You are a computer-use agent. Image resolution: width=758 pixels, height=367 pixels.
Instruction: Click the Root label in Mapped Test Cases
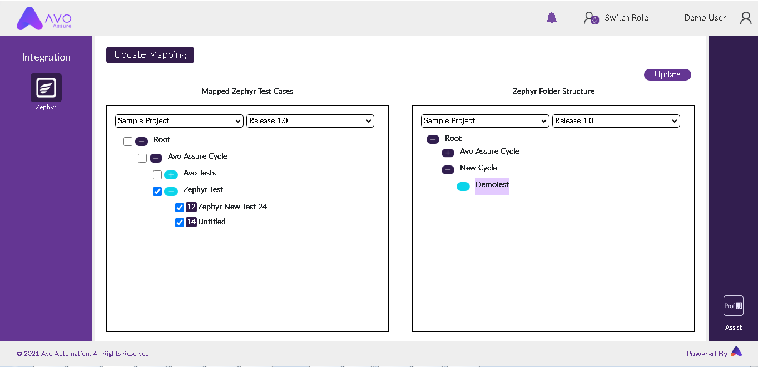click(x=162, y=139)
